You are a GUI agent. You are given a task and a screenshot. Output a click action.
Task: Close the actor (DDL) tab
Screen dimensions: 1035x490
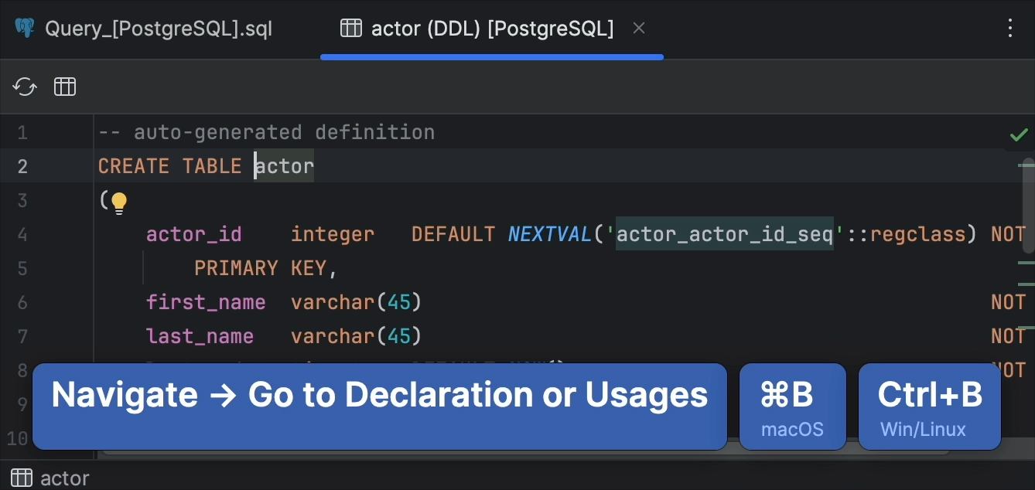(x=639, y=28)
